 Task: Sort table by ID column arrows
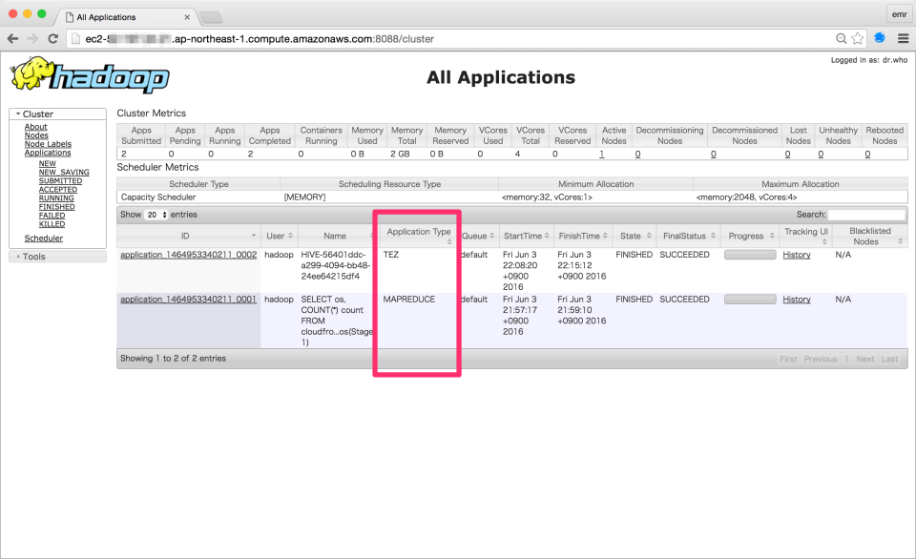tap(254, 236)
